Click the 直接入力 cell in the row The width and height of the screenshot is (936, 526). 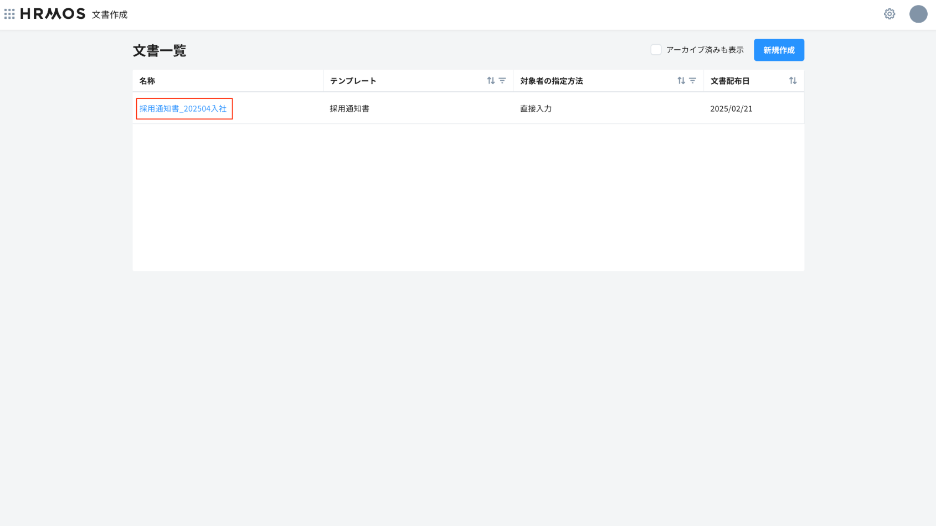tap(536, 108)
